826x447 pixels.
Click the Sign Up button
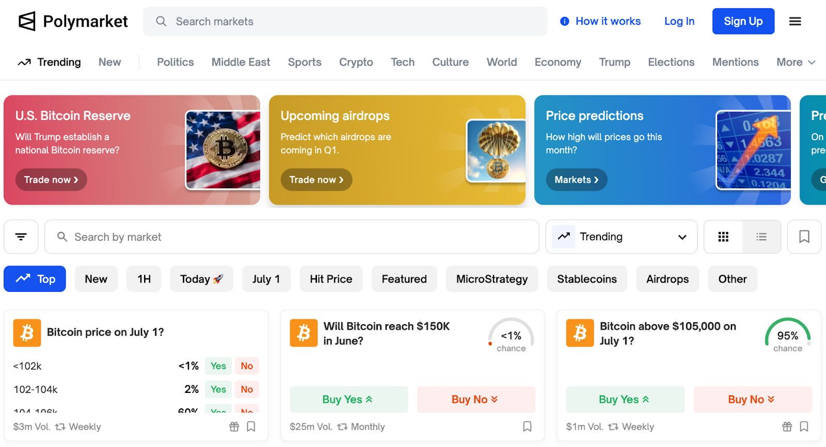coord(743,22)
